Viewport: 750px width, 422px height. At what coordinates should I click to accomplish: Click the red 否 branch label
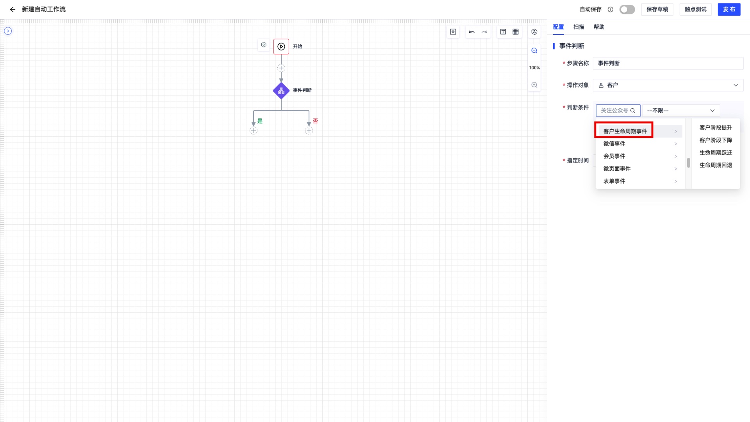pyautogui.click(x=316, y=121)
